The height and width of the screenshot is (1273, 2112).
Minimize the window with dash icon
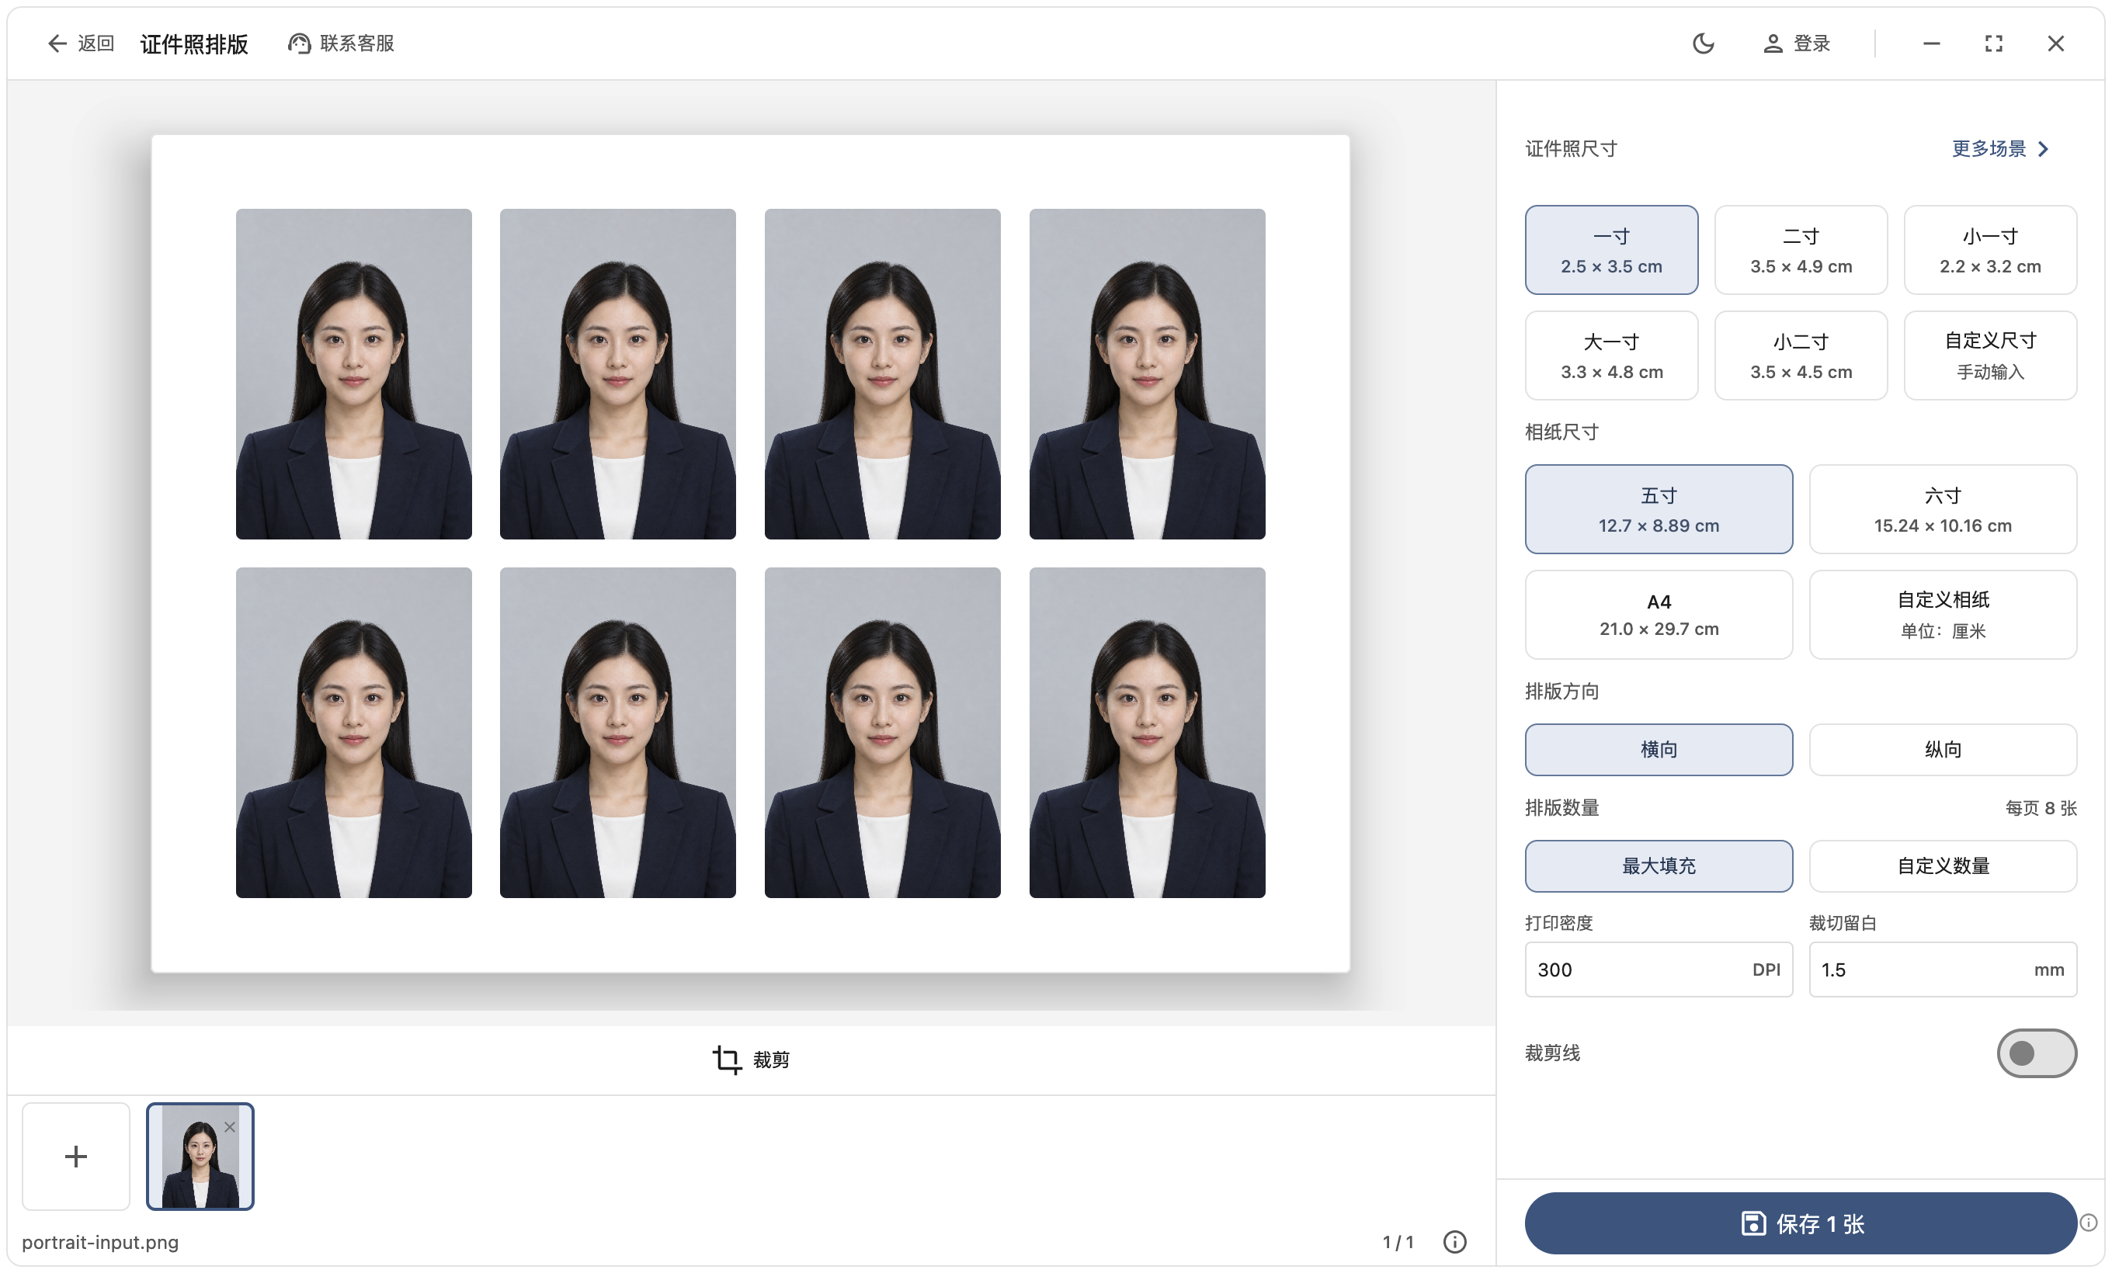pos(1931,43)
